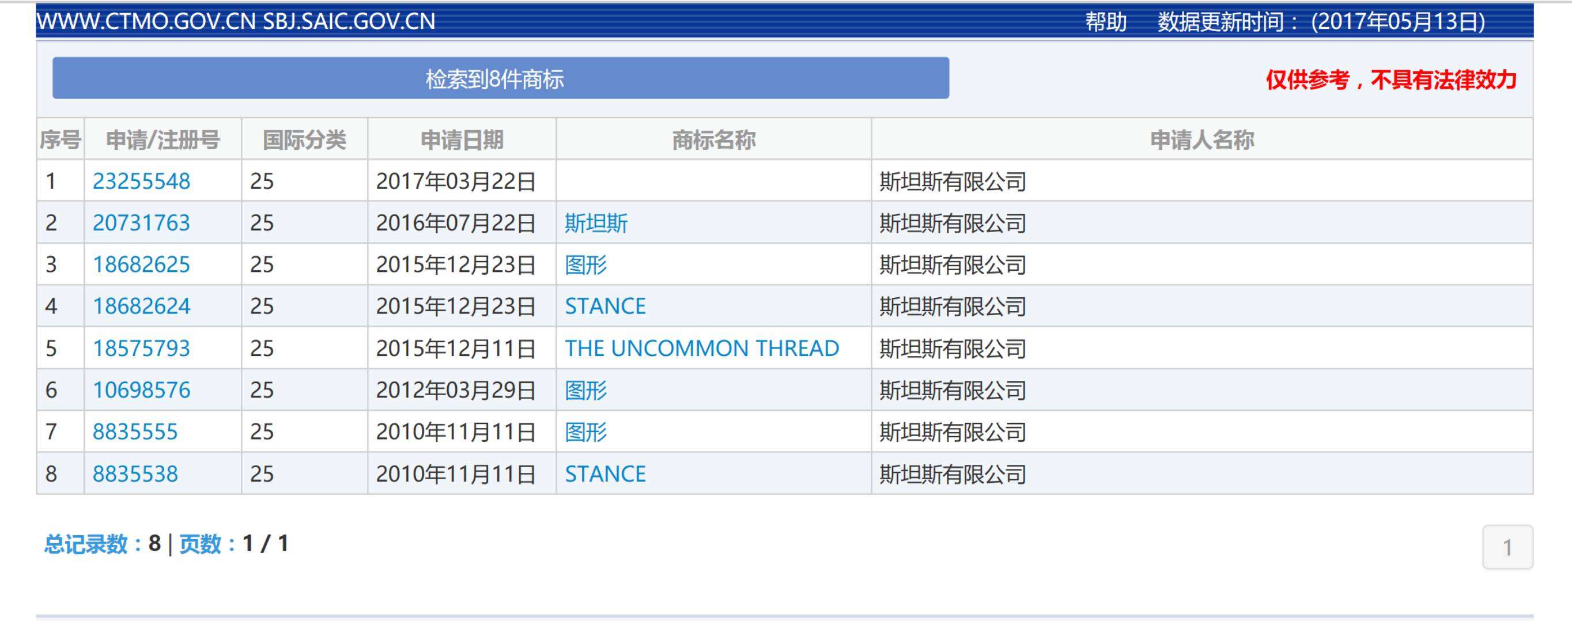The height and width of the screenshot is (621, 1572).
Task: Click the 斯坦斯 trademark name link
Action: tap(596, 223)
